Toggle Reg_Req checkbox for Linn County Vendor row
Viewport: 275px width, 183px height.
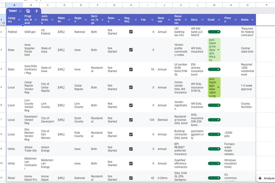[131, 105]
